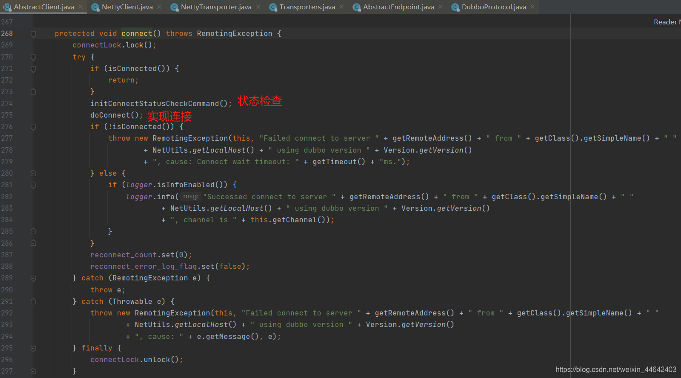The height and width of the screenshot is (378, 681).
Task: Click the class icon on DubboProtocol.java tab
Action: 455,7
